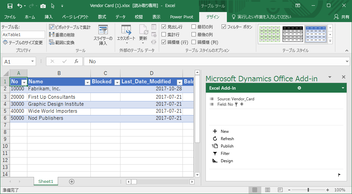Open the task pane options dropdown
This screenshot has height=194, width=352.
click(330, 77)
